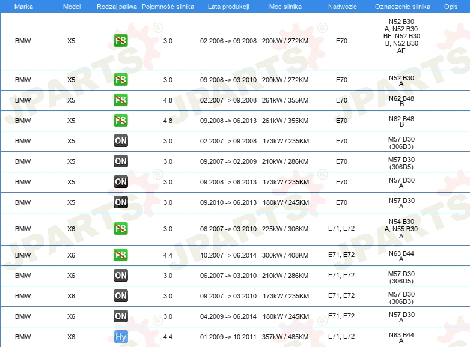Click the Pojemność silnika column header

pos(168,7)
